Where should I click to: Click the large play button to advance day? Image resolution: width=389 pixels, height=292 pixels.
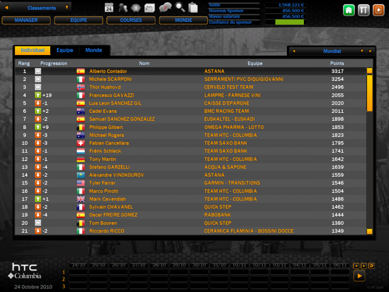(x=359, y=276)
